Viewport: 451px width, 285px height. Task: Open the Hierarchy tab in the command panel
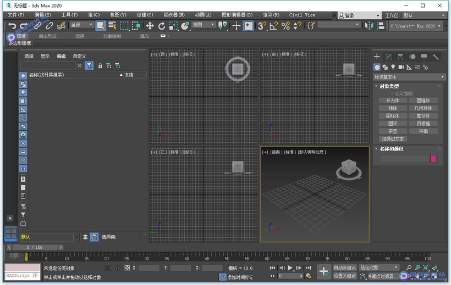400,57
